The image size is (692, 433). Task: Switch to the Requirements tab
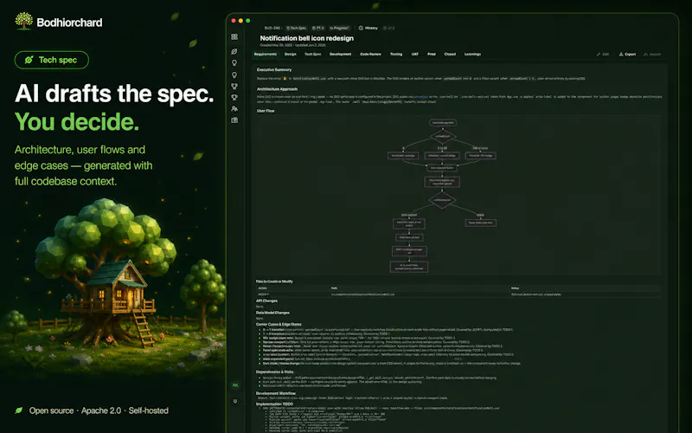(266, 55)
